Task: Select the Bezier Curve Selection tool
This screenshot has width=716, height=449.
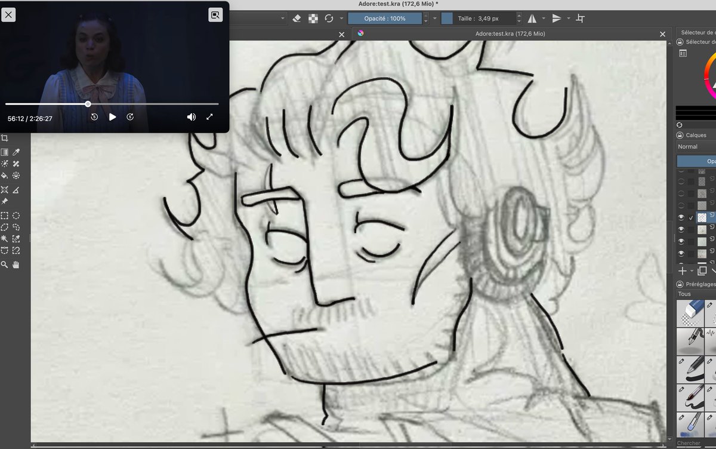Action: (x=5, y=250)
